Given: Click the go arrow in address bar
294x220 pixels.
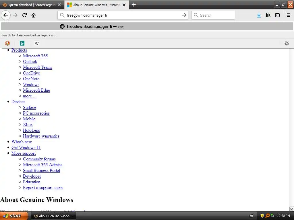Looking at the screenshot, I should (184, 15).
